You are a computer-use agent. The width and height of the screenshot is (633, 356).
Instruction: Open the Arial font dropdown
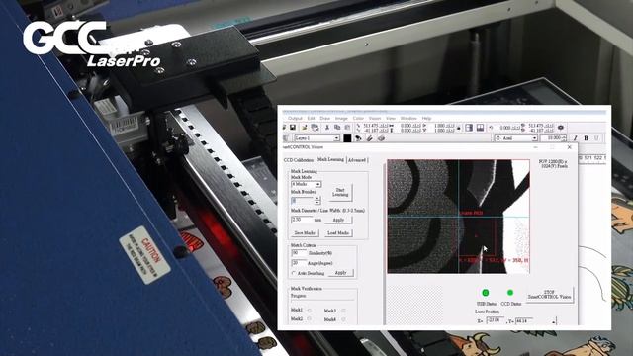(516, 138)
